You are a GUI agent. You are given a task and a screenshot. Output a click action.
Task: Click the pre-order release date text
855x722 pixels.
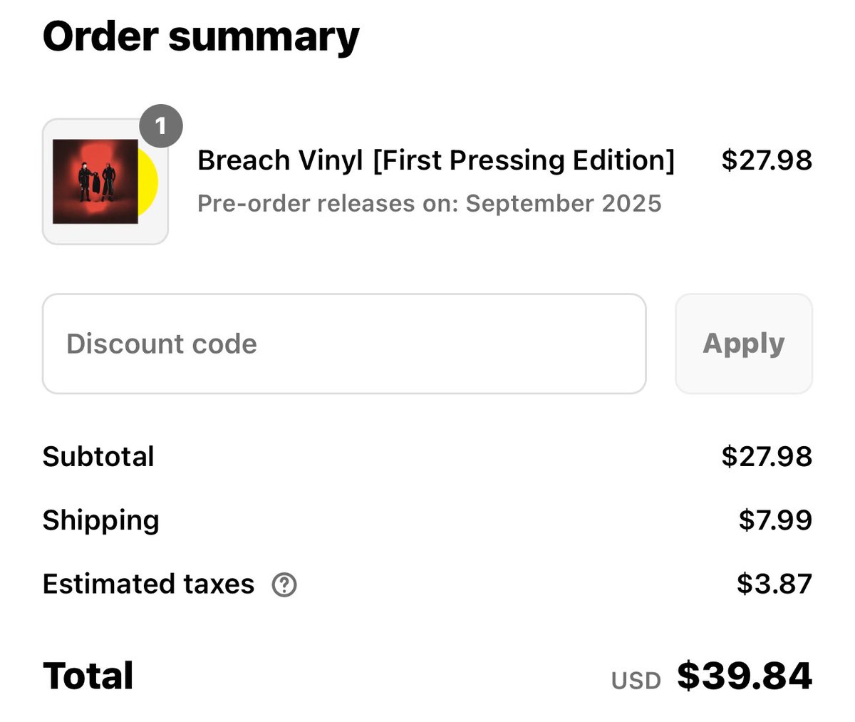tap(430, 204)
